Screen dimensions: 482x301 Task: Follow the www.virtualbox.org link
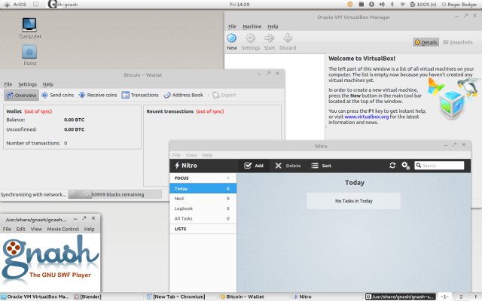367,117
